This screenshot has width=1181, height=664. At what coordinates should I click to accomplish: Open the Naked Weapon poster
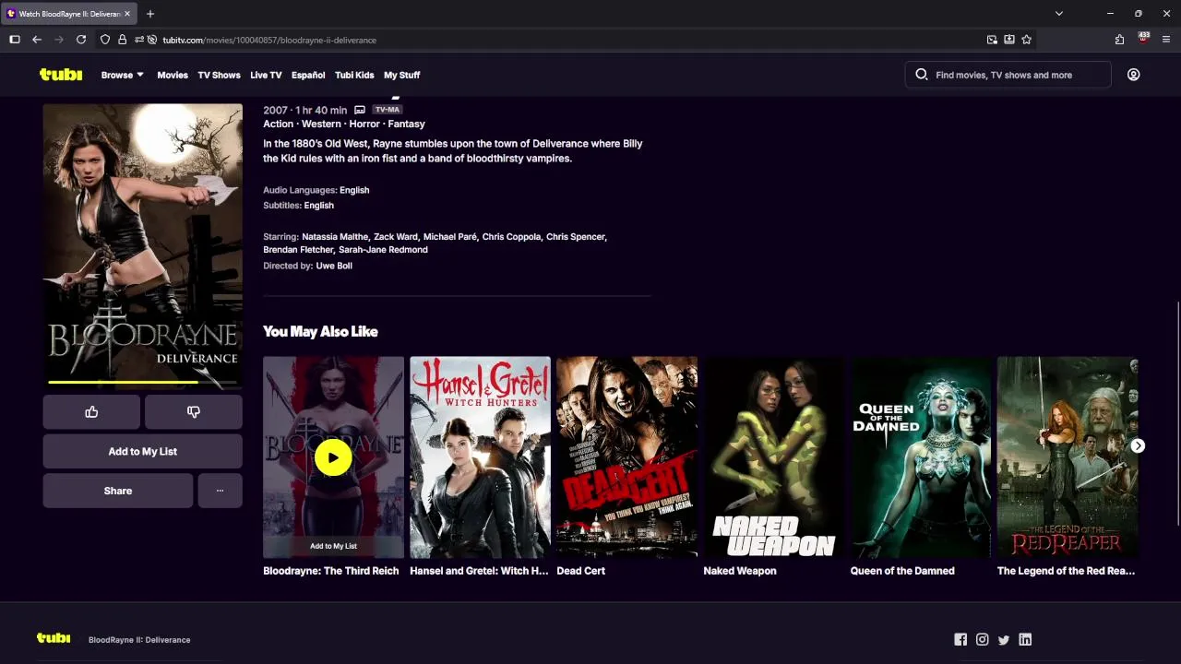(x=773, y=457)
